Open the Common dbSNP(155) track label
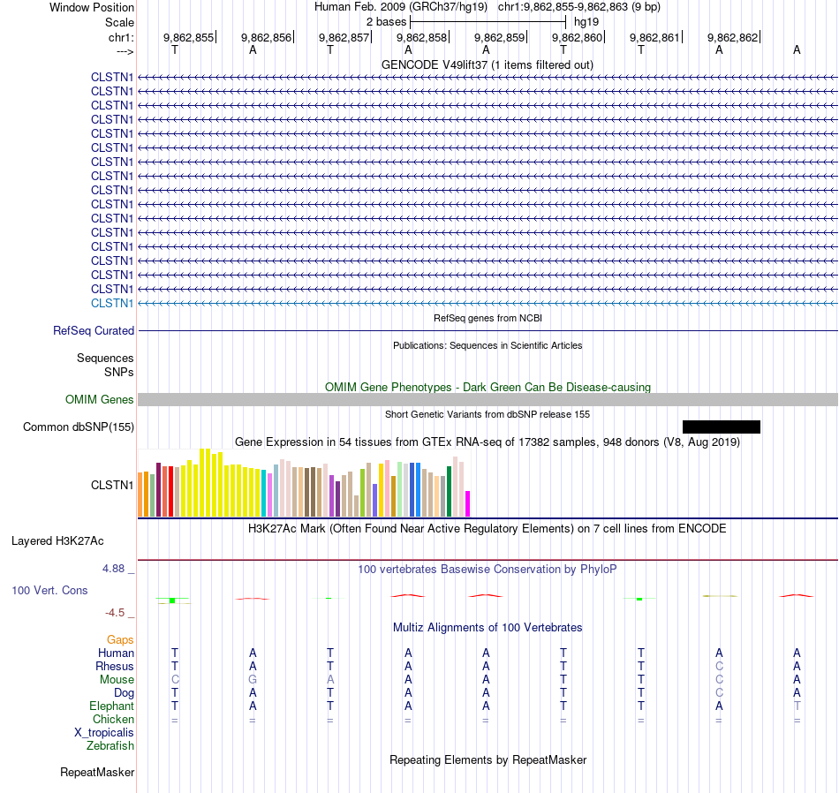 coord(79,427)
